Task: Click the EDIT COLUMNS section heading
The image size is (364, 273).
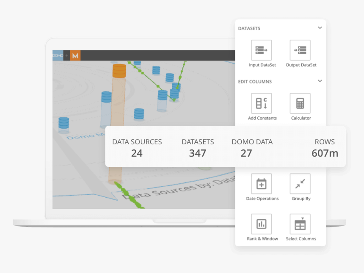Action: (255, 82)
